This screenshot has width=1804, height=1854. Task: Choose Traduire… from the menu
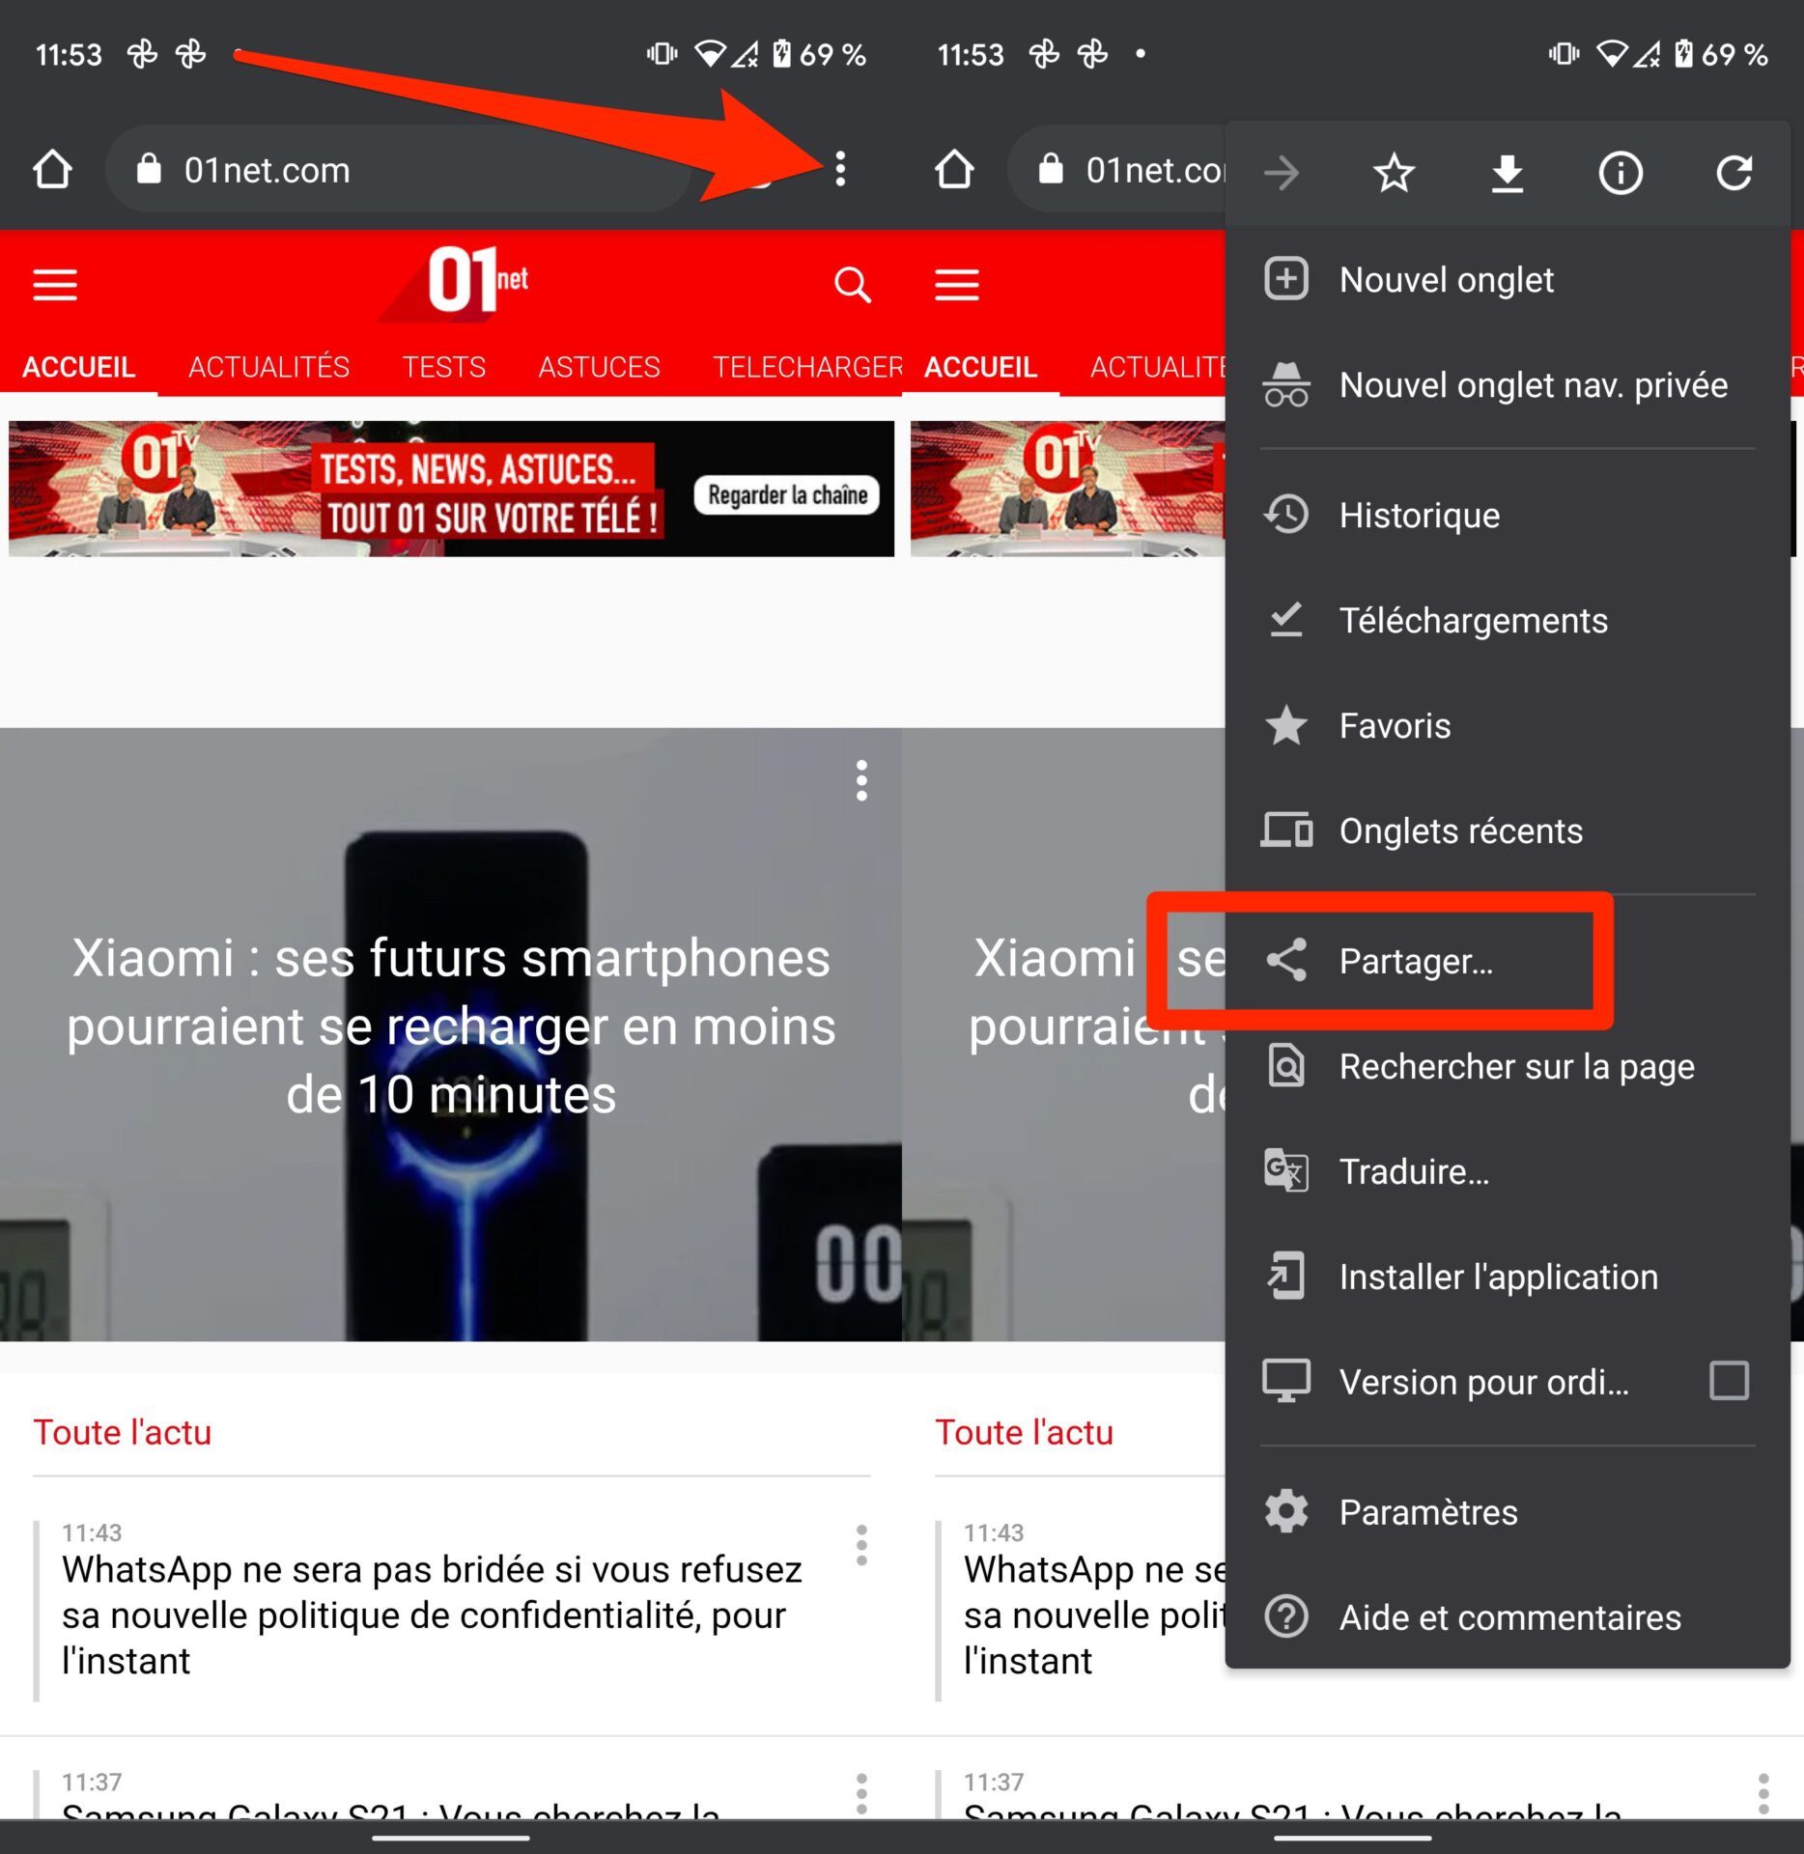click(x=1508, y=1172)
